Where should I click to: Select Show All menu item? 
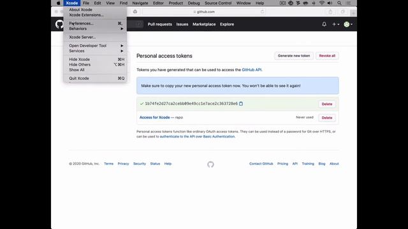(95, 70)
